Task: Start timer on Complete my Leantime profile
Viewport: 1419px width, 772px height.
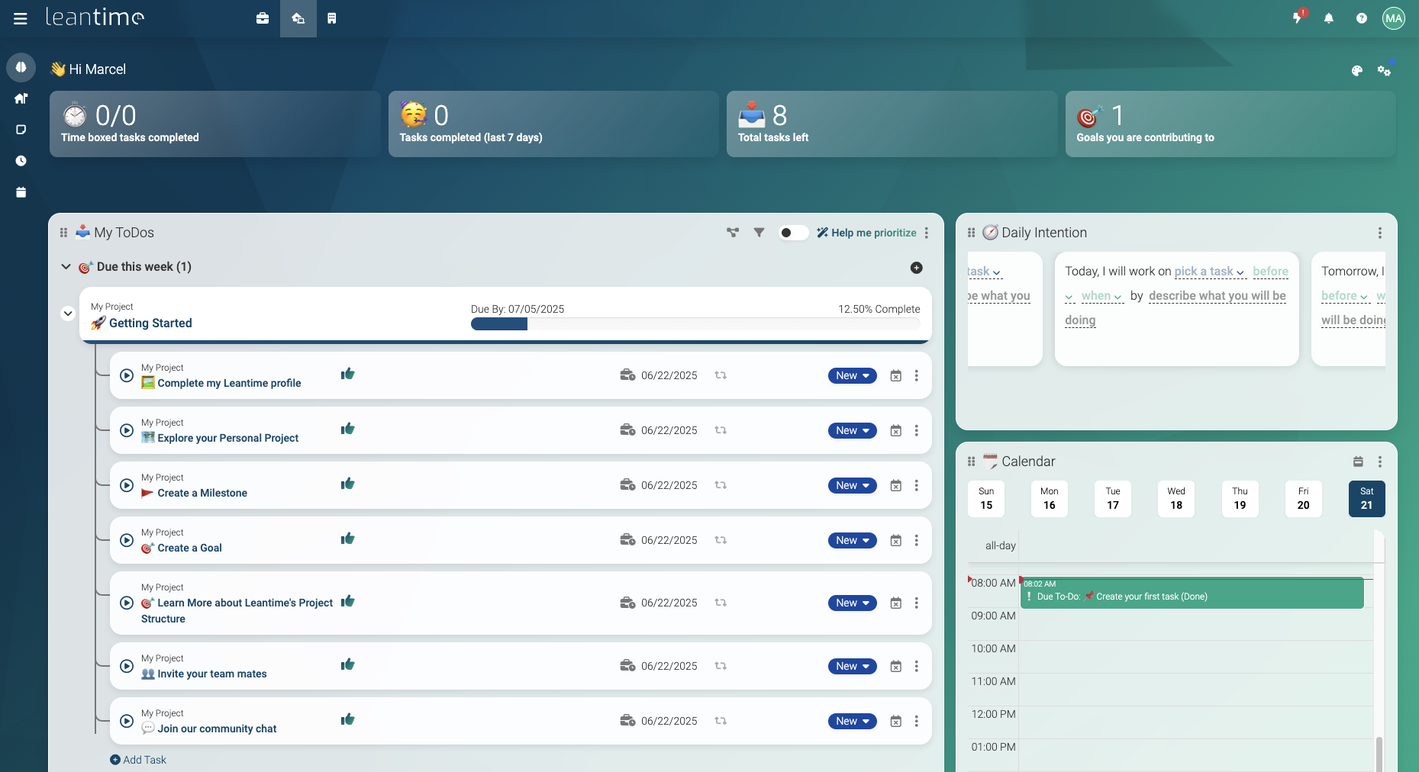Action: click(127, 375)
